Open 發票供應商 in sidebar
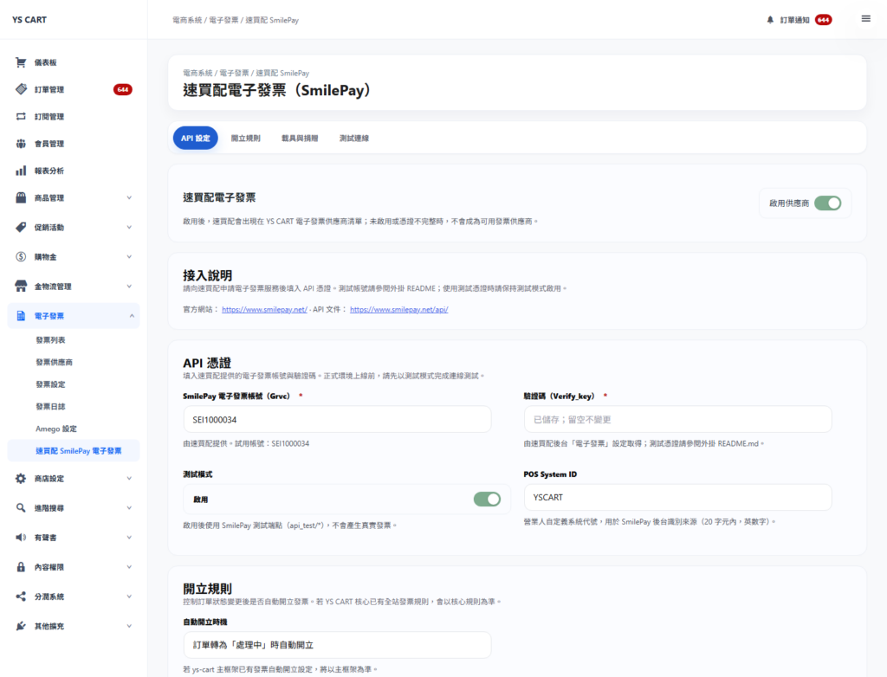Viewport: 887px width, 677px height. click(x=54, y=362)
